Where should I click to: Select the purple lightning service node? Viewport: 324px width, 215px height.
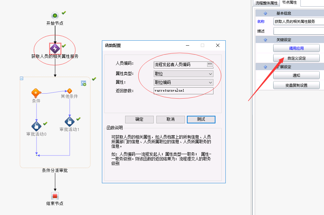coord(55,49)
